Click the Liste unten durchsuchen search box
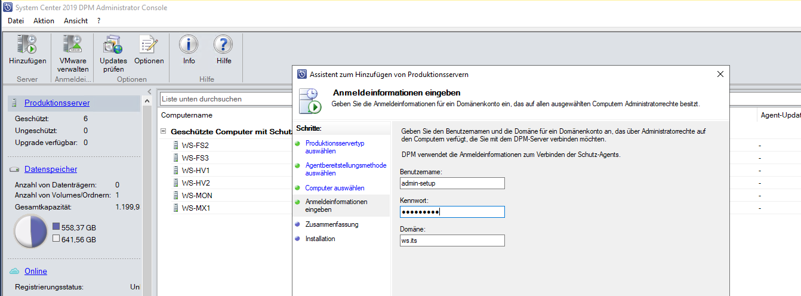Viewport: 801px width, 296px height. tap(226, 98)
